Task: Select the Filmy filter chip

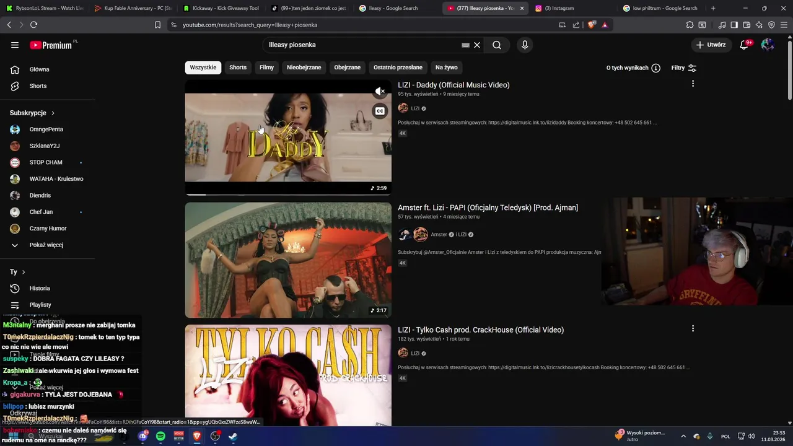Action: point(267,68)
